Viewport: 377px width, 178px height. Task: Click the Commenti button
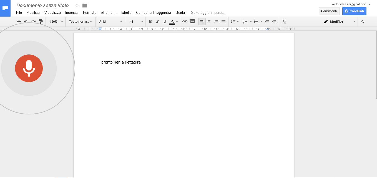coord(329,11)
